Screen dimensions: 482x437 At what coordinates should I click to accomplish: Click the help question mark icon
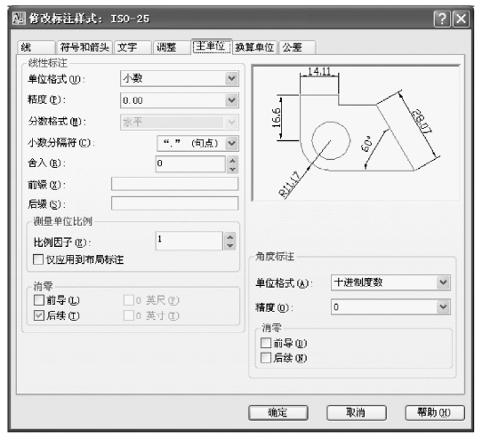coord(442,19)
